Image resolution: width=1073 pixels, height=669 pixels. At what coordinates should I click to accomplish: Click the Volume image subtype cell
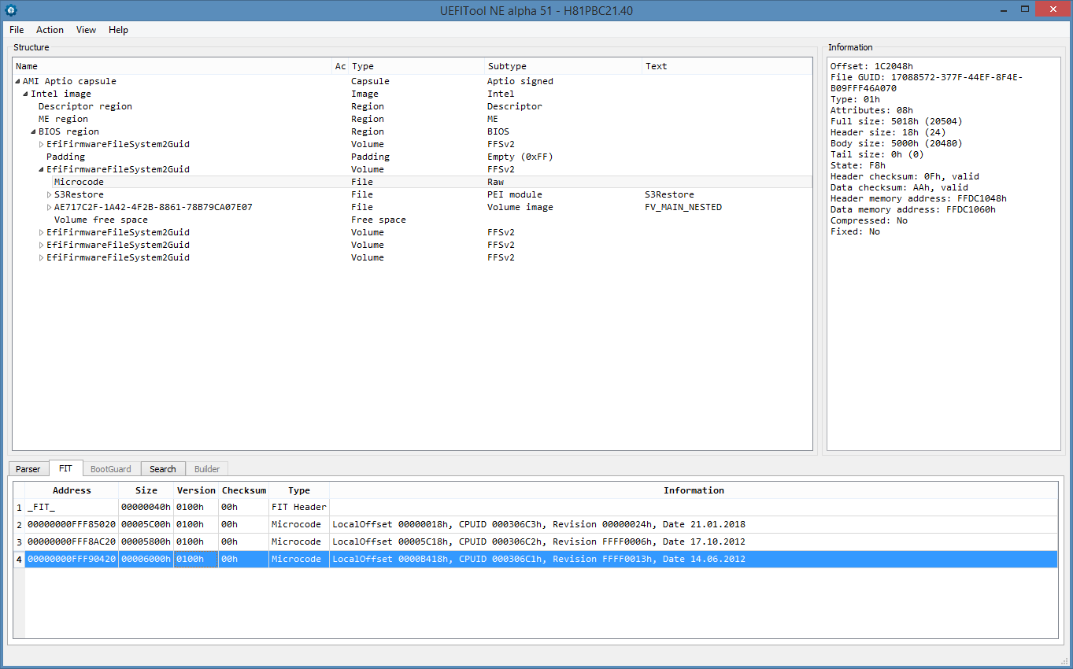click(520, 207)
